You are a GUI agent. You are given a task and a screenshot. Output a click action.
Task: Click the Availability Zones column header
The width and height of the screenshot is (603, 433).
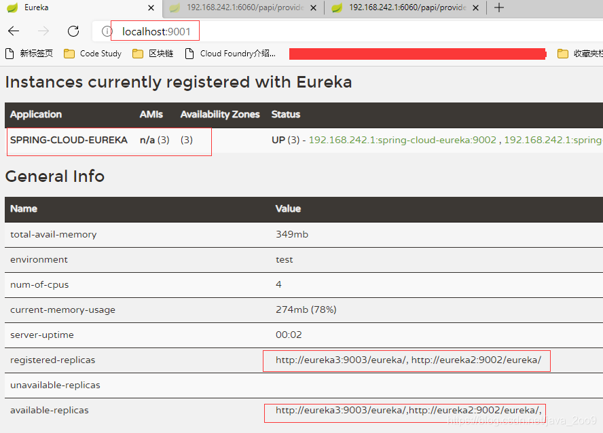(220, 115)
